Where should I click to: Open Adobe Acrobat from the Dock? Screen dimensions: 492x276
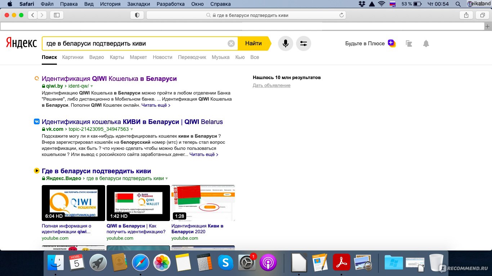(x=341, y=263)
